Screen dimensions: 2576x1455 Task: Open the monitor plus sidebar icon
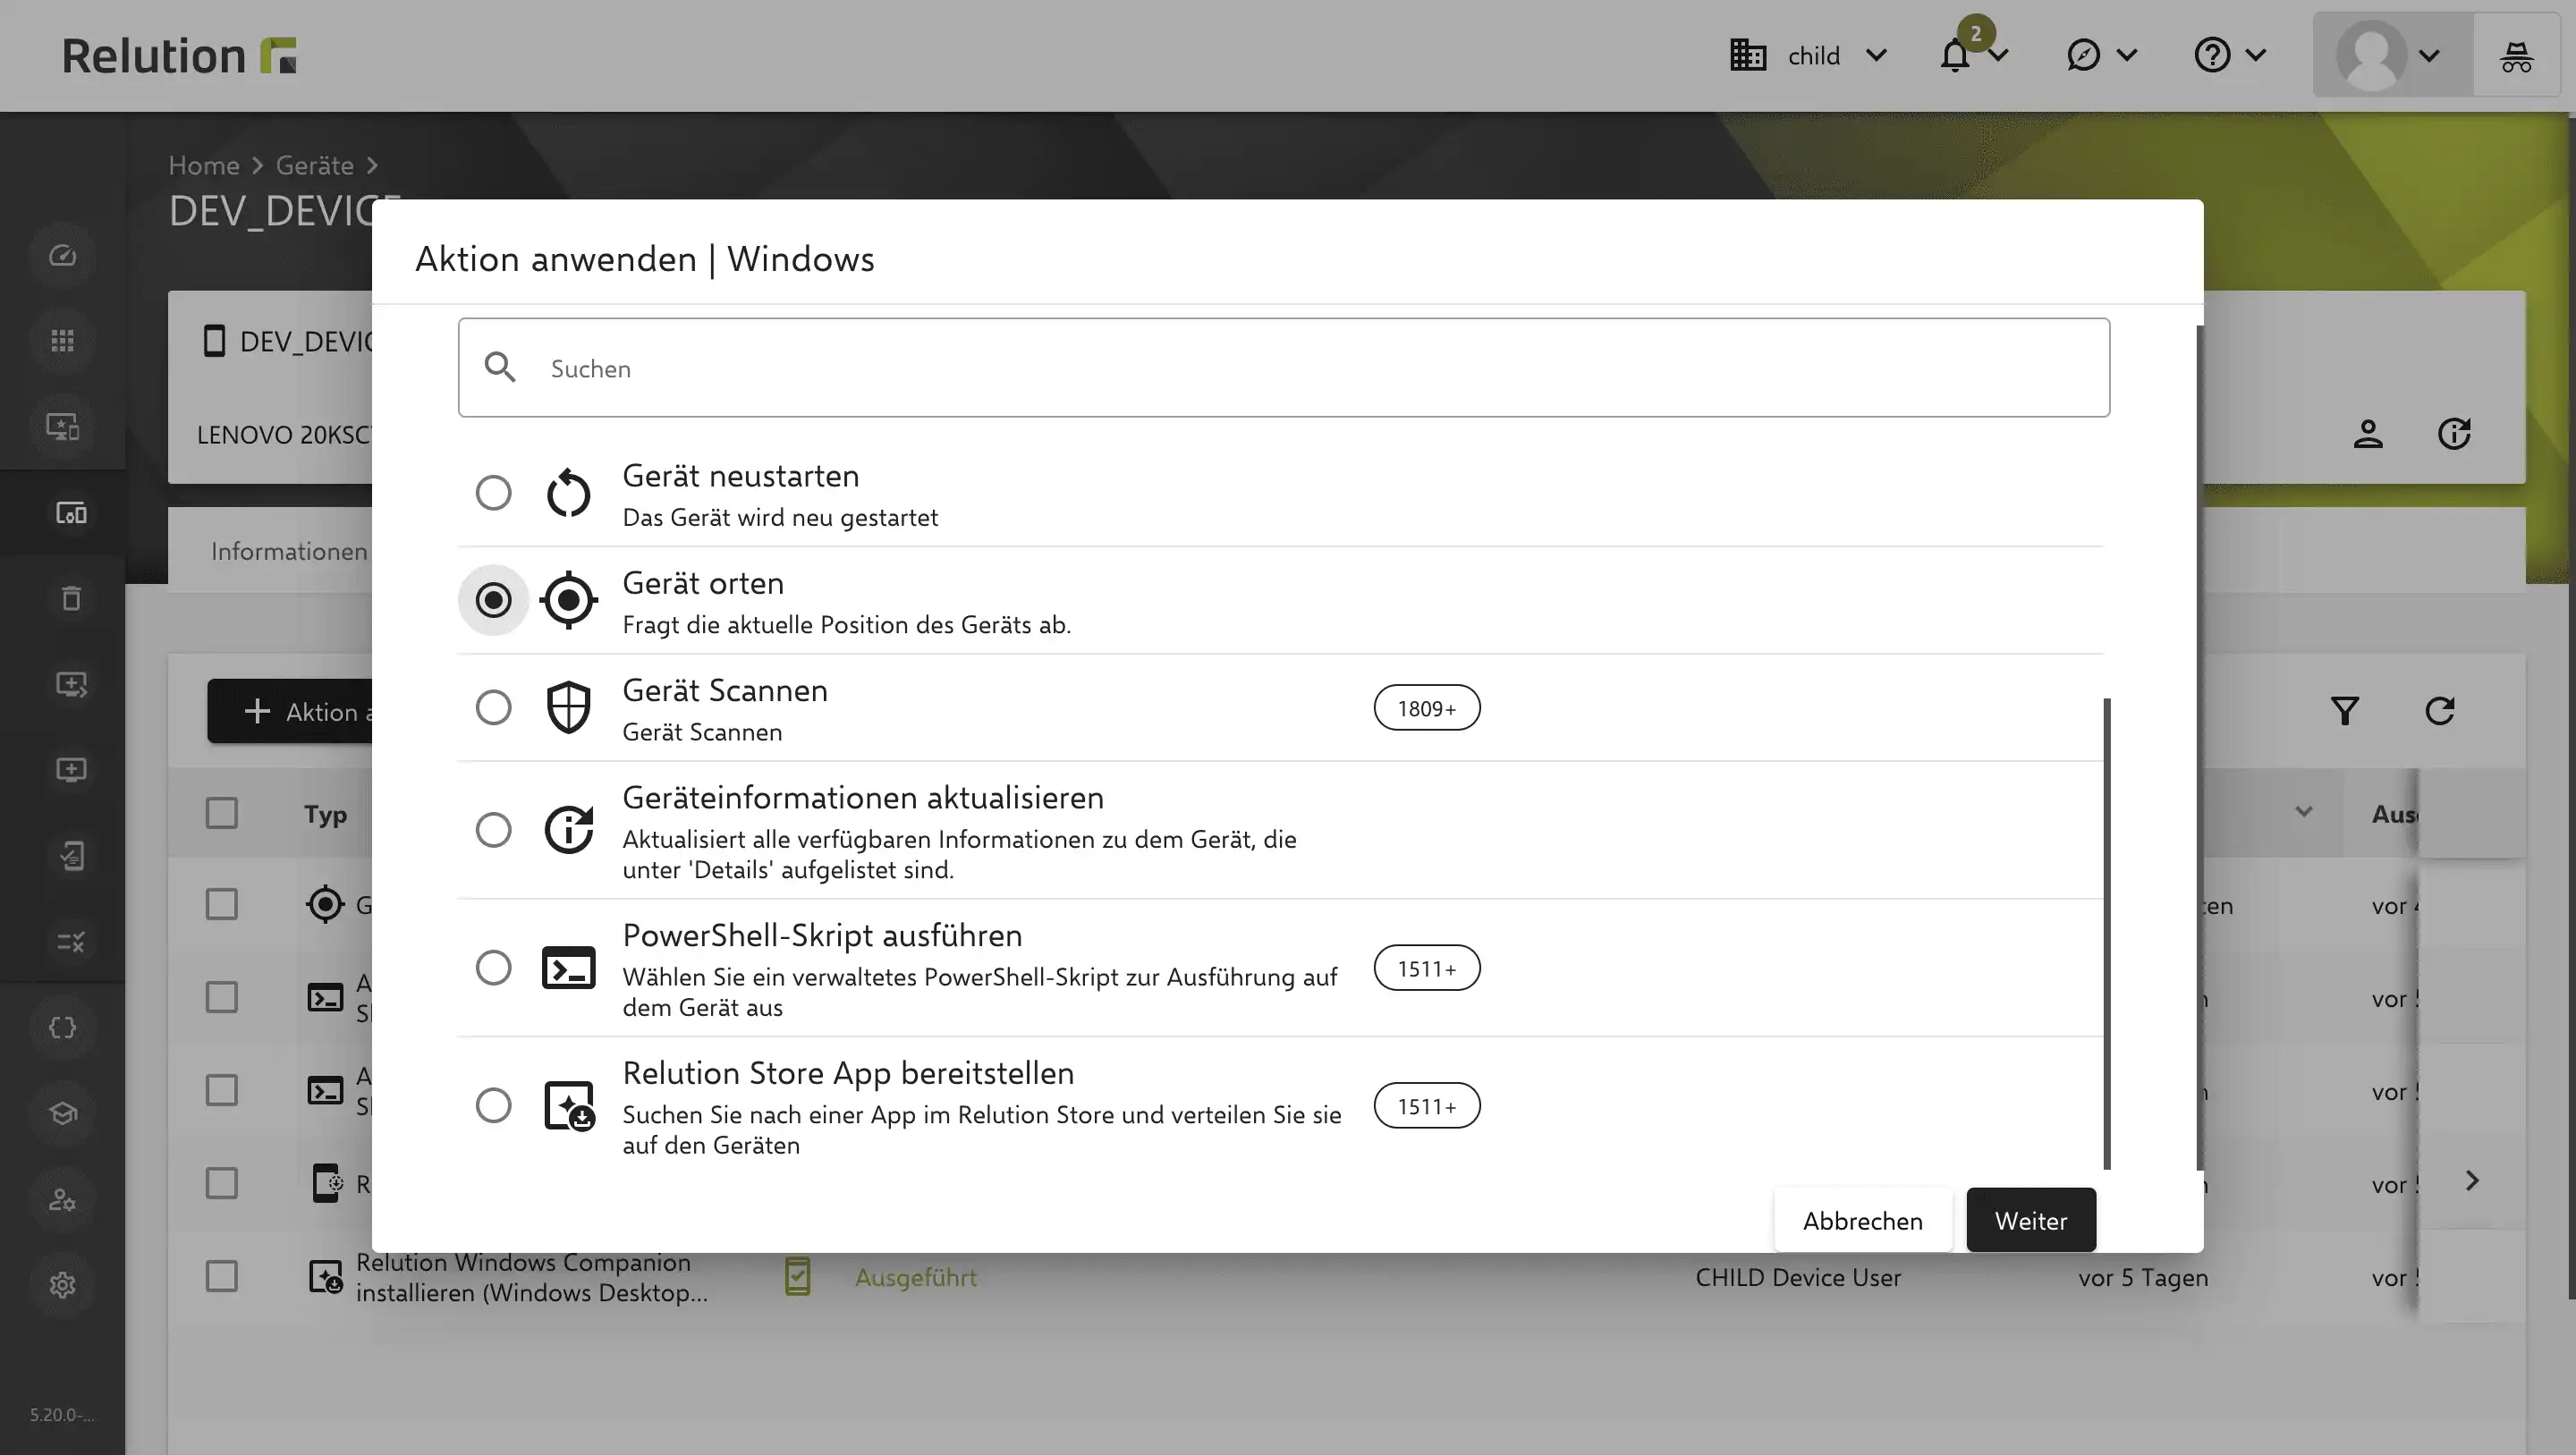pyautogui.click(x=71, y=770)
